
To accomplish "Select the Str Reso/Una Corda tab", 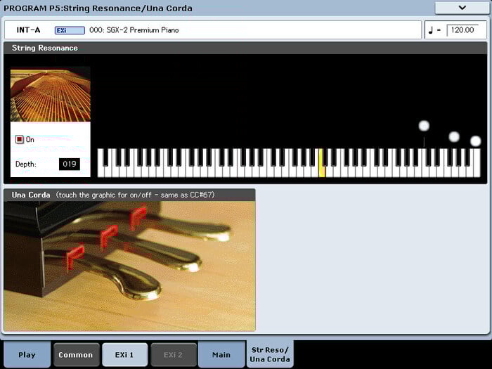I will [x=270, y=354].
